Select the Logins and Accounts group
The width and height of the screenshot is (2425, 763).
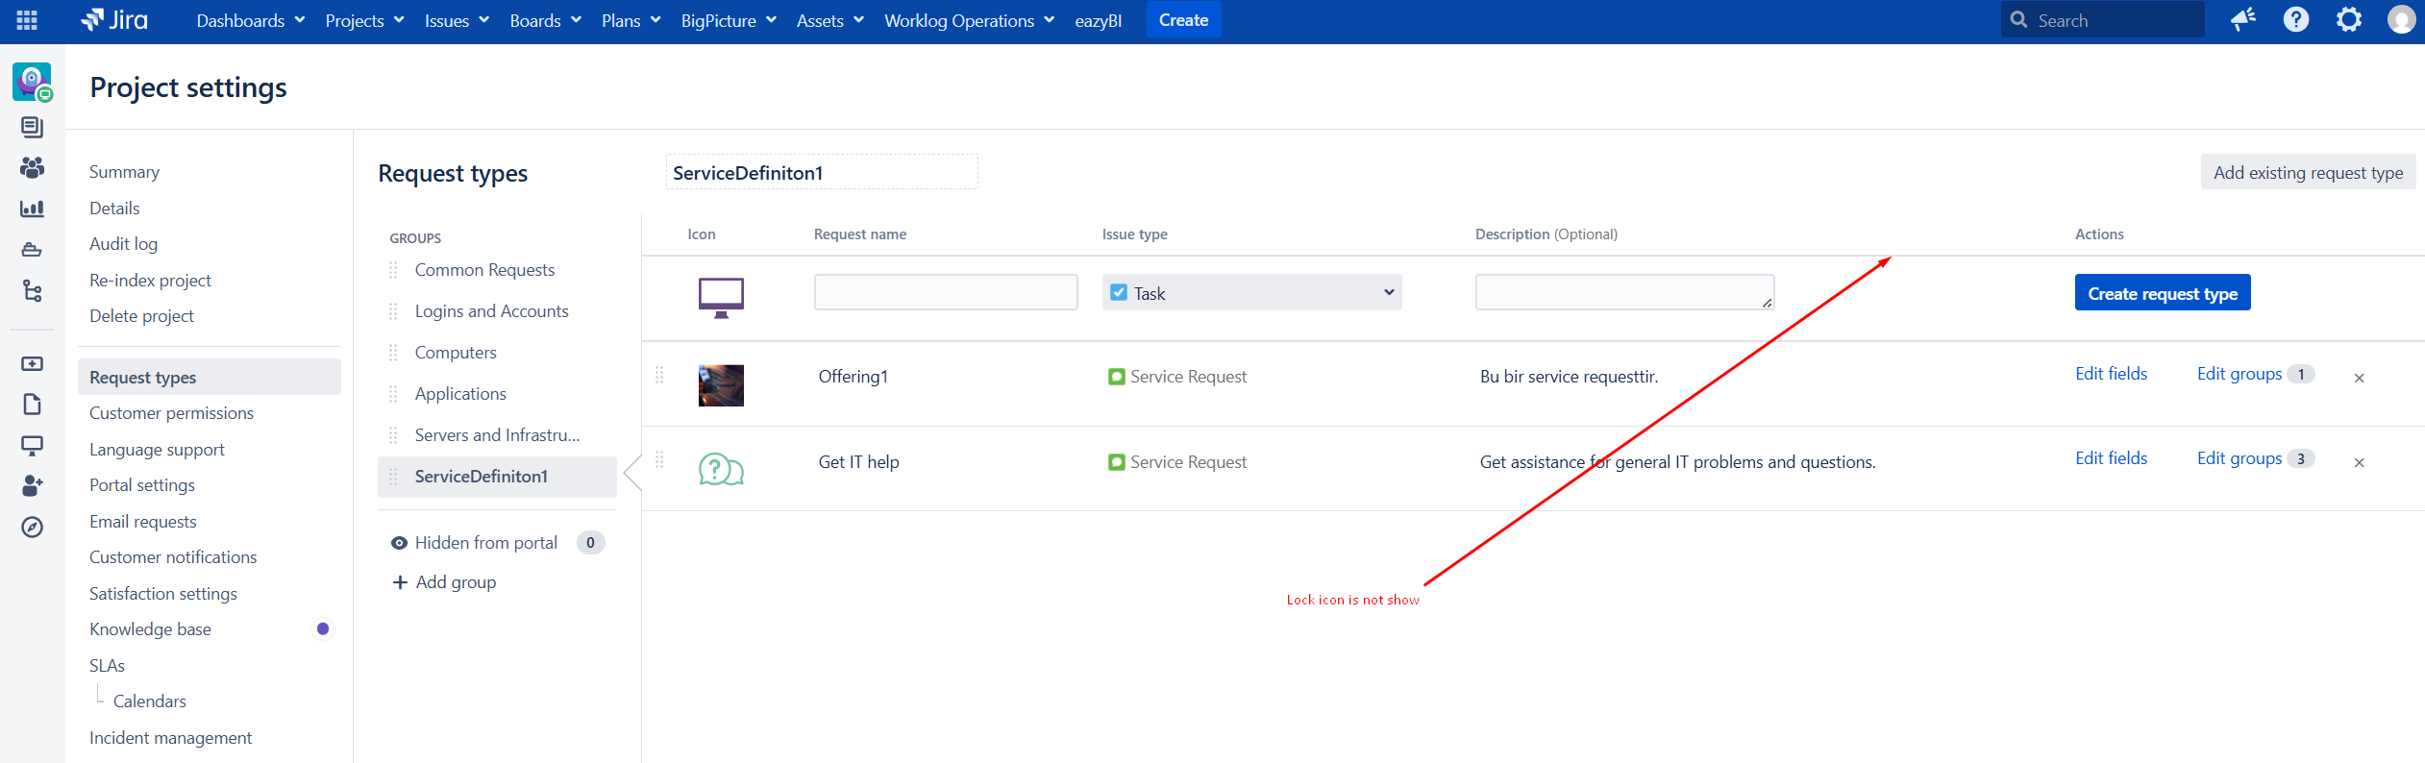(491, 311)
